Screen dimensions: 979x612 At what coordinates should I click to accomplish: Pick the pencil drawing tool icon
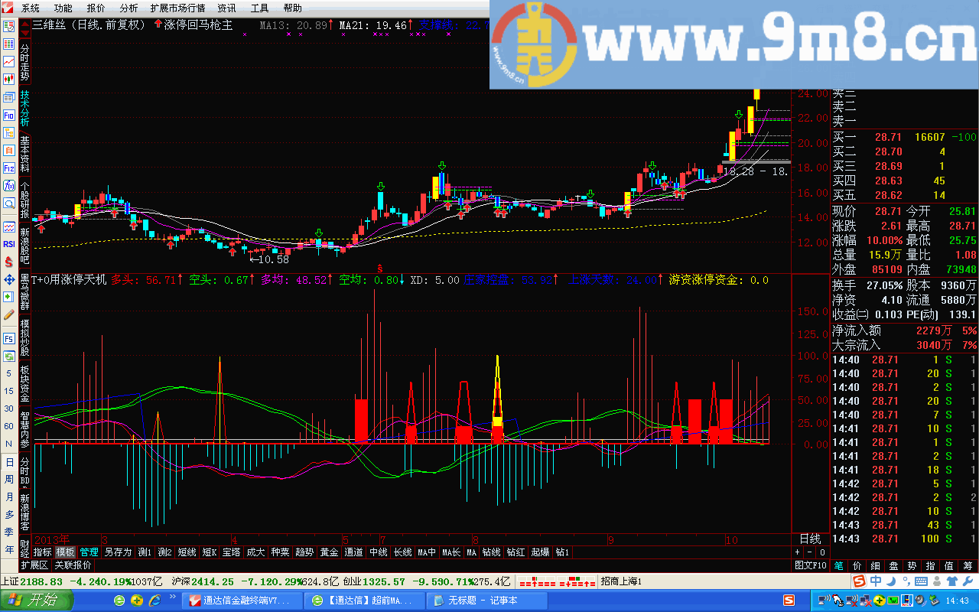[9, 314]
